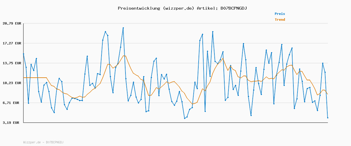Screen dimensions: 351x146
Task: Click the highest peak of the blue price line
Action: coord(123,28)
